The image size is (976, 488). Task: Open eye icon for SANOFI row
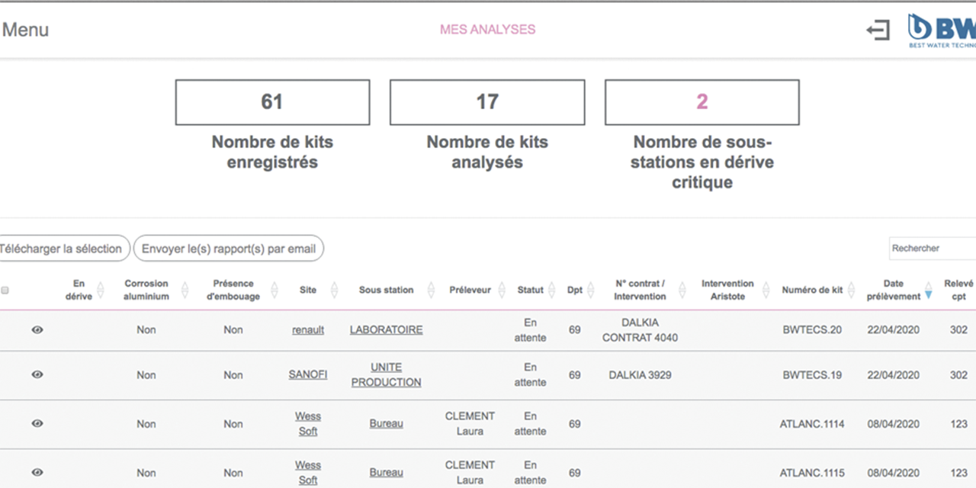[x=37, y=375]
